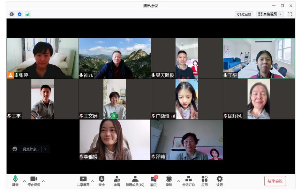Open 管理成员(10) member list
Image resolution: width=302 pixels, height=195 pixels.
click(x=135, y=181)
